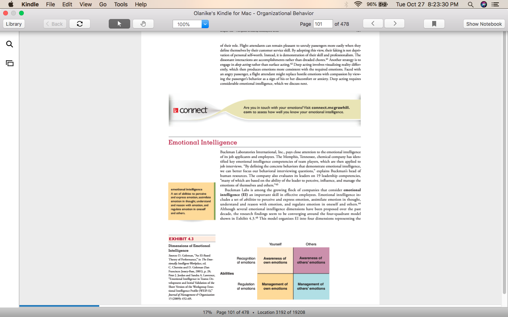Open Siri from the menu bar
Viewport: 508px width, 317px height.
pos(483,4)
